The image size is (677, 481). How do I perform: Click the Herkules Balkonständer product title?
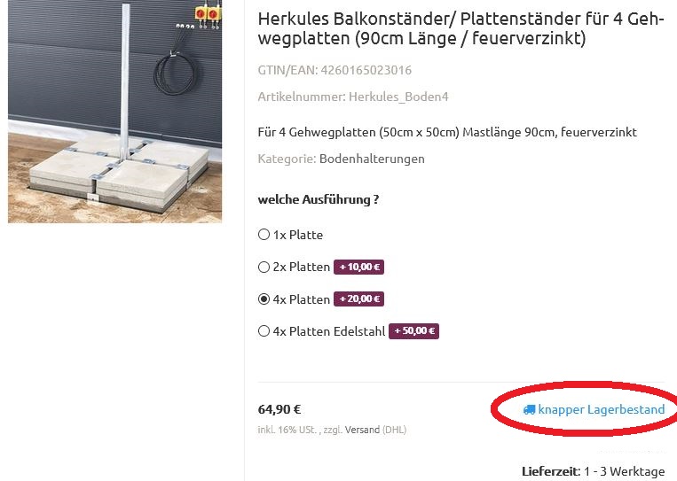461,28
